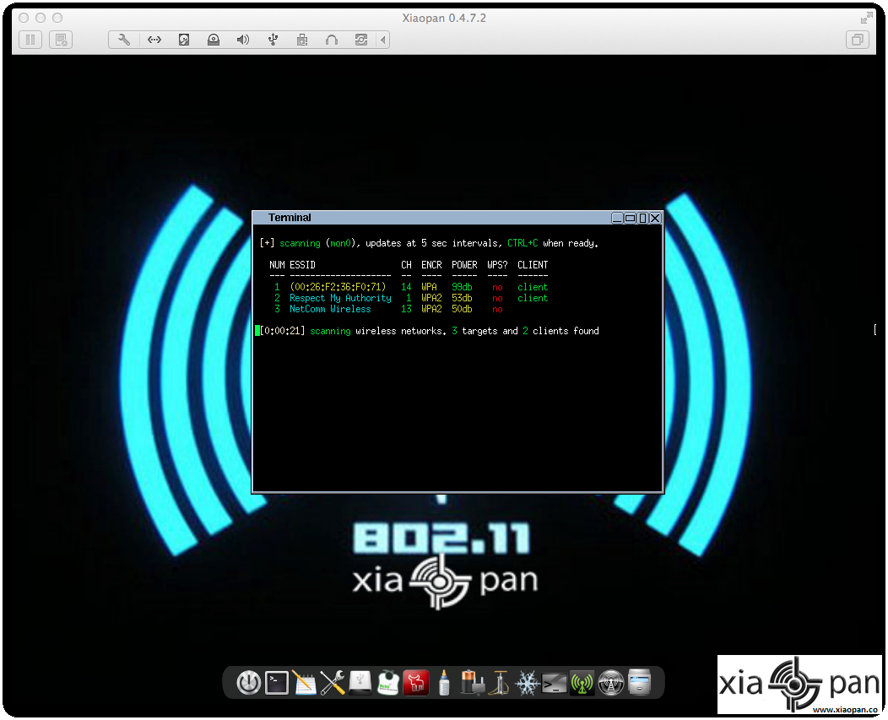
Task: Click the mon0 interface text
Action: point(341,244)
